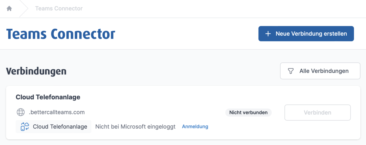Click the Nicht bei Microsoft eingeloggt text
The image size is (366, 145).
(135, 126)
